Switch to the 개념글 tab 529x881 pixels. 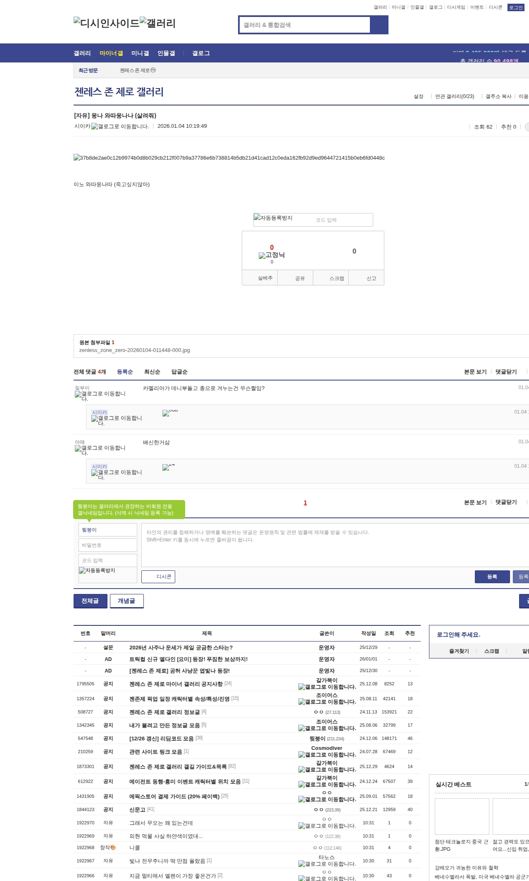tap(126, 601)
